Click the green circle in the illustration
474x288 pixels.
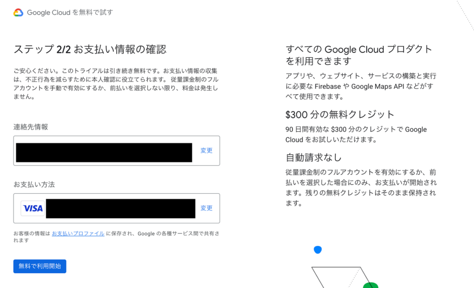(370, 285)
